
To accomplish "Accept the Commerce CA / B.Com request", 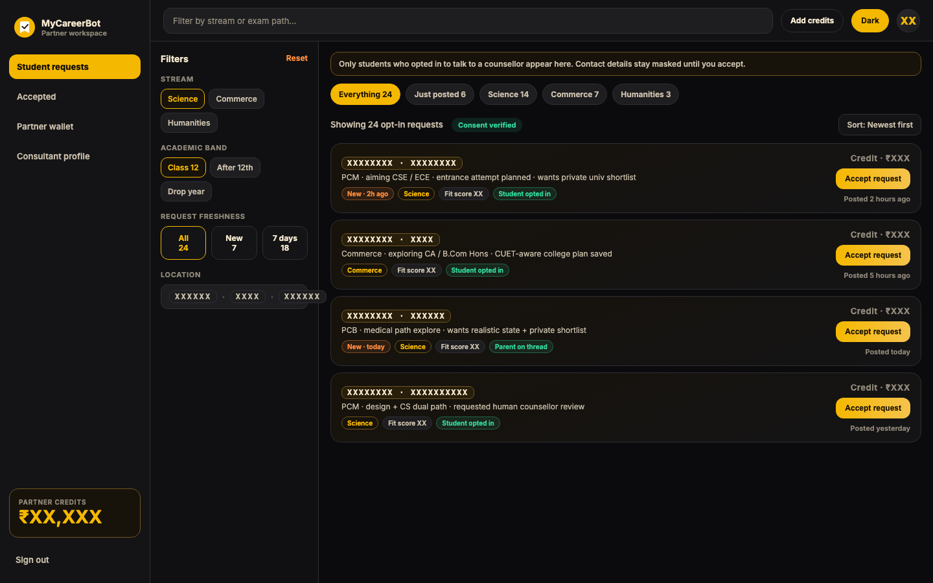I will click(x=873, y=255).
